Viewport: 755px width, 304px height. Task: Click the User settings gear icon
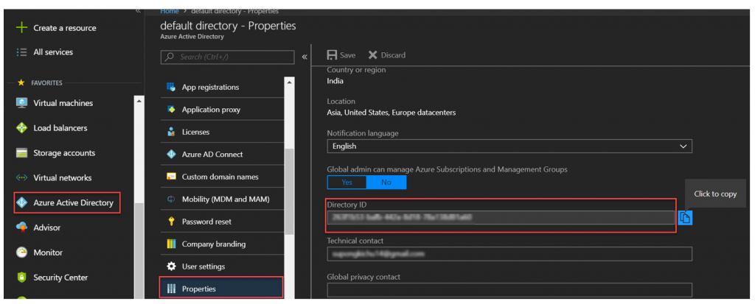click(171, 266)
